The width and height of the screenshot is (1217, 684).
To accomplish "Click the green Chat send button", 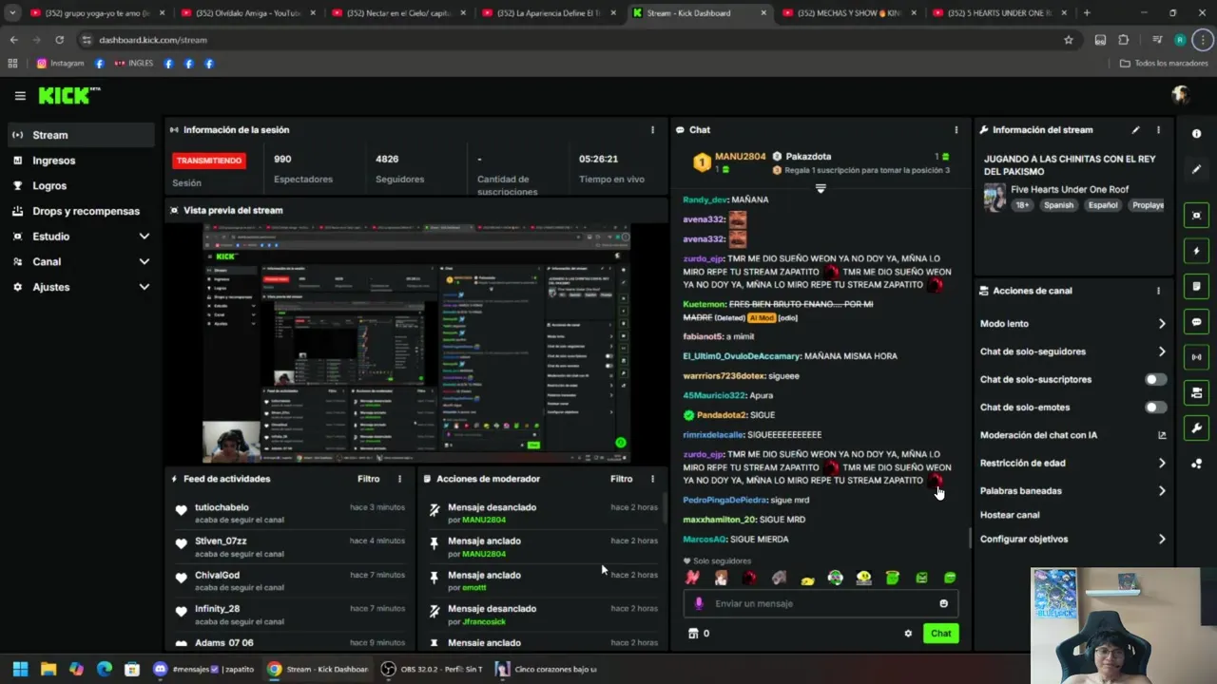I will pyautogui.click(x=940, y=634).
